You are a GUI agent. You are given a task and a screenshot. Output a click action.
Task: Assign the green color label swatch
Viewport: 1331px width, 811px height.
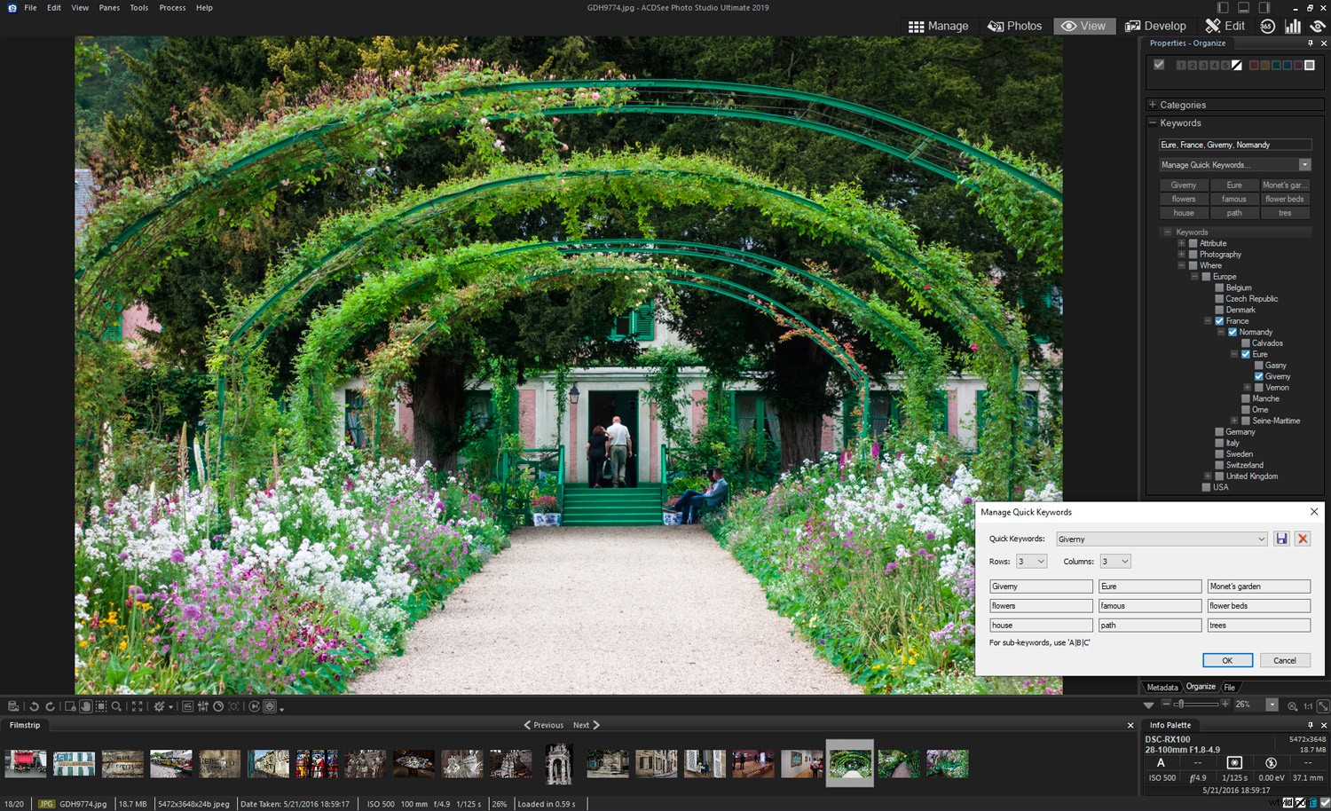pos(1278,65)
